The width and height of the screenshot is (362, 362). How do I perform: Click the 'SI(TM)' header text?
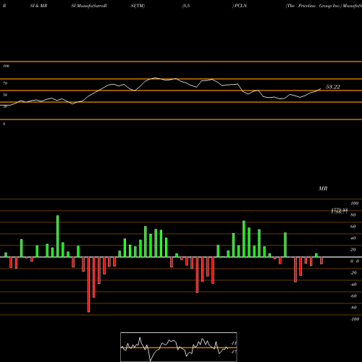coord(138,6)
